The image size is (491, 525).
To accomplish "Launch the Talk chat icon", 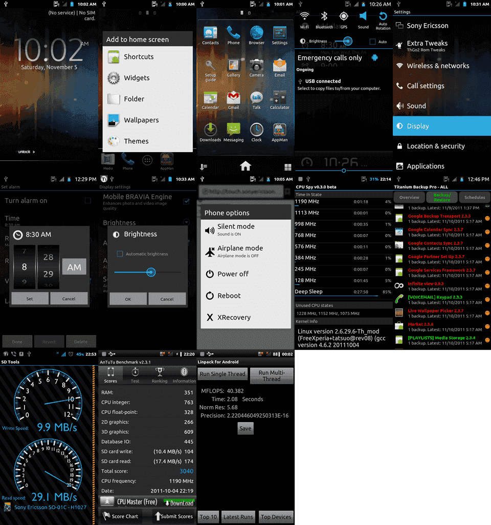I will (x=256, y=100).
